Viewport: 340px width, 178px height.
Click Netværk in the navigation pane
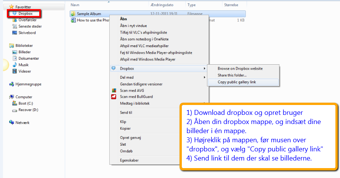22,123
